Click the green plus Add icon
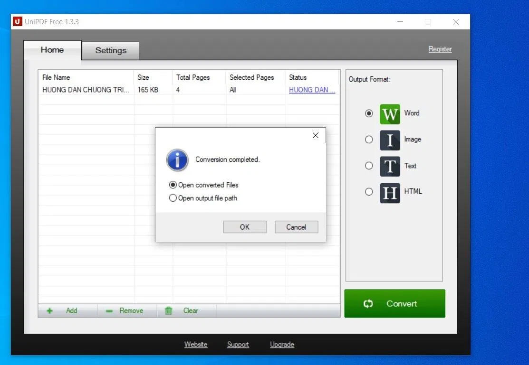529x365 pixels. pos(49,311)
